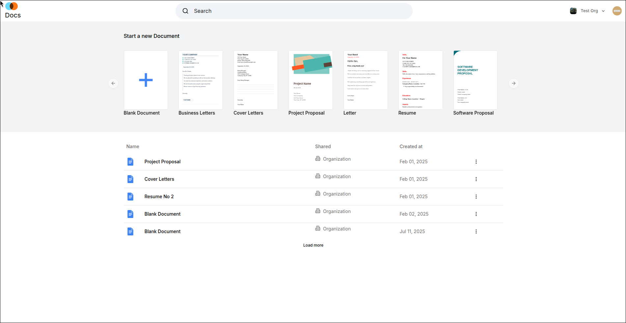
Task: Open the user account avatar top right
Action: click(617, 11)
